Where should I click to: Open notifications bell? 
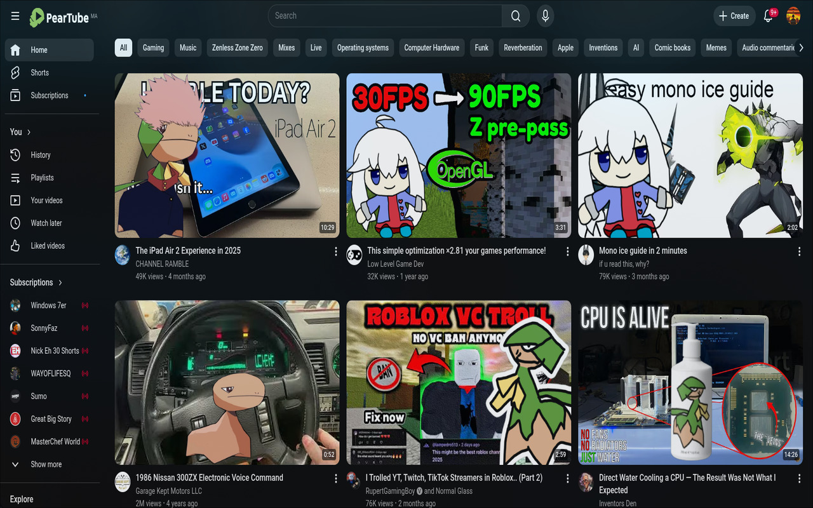[768, 16]
